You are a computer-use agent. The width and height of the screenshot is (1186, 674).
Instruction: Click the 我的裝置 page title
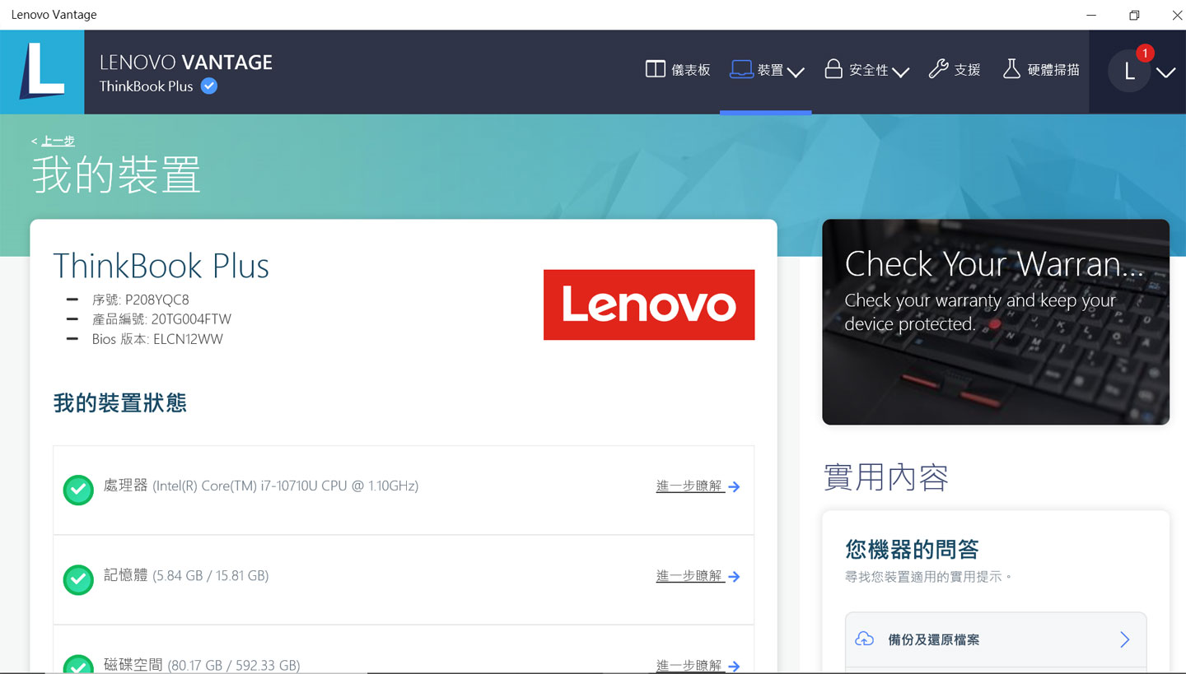116,175
